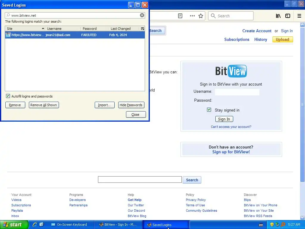Focus the bottom BitView search text box
The width and height of the screenshot is (305, 229).
[x=140, y=180]
